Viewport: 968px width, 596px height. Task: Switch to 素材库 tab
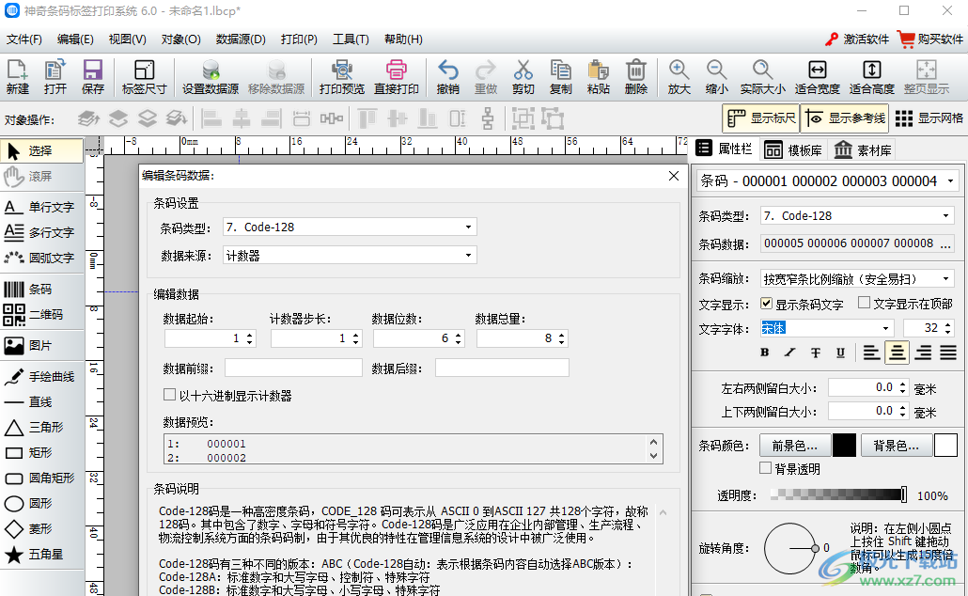click(x=863, y=150)
